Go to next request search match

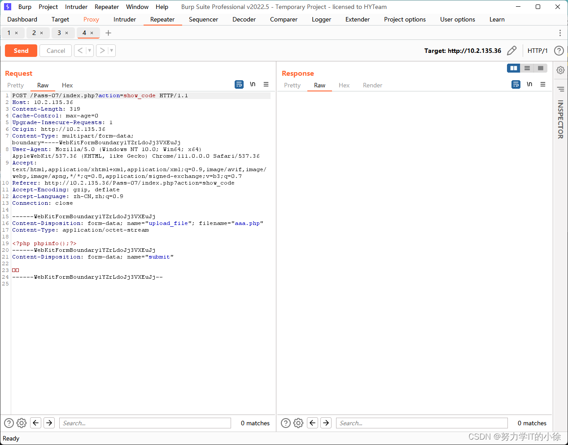(49, 423)
